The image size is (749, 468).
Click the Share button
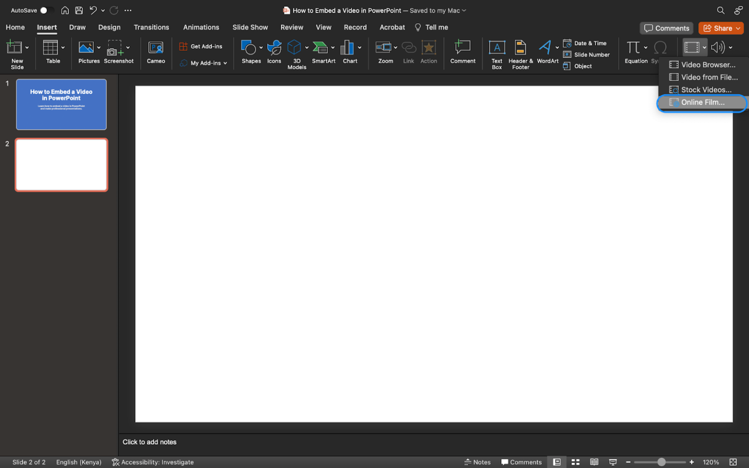721,28
